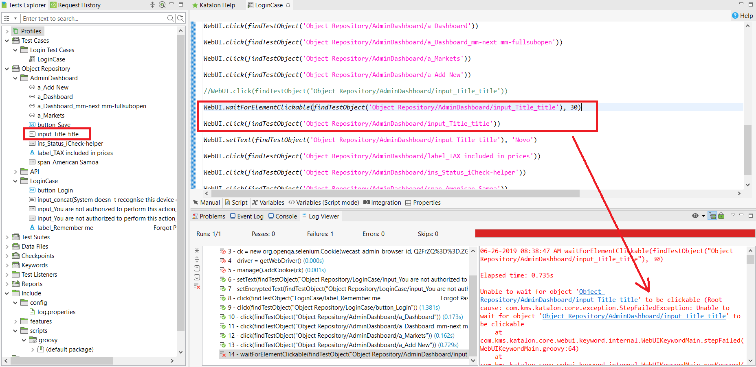Screen dimensions: 756x367
Task: Clear the log with the red X icon
Action: [197, 286]
